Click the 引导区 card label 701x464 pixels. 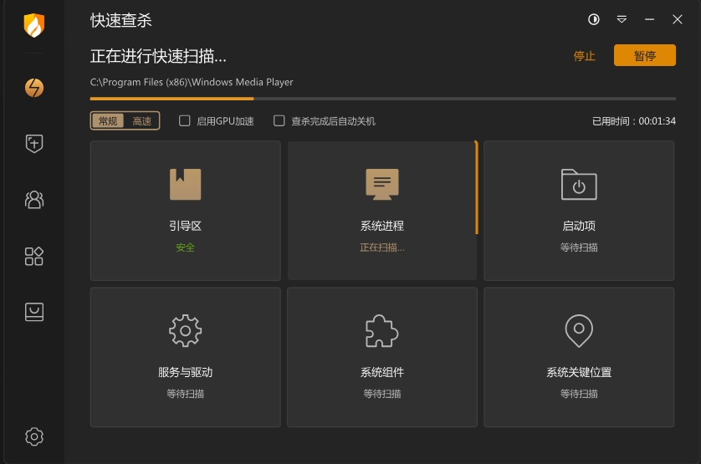tap(185, 226)
